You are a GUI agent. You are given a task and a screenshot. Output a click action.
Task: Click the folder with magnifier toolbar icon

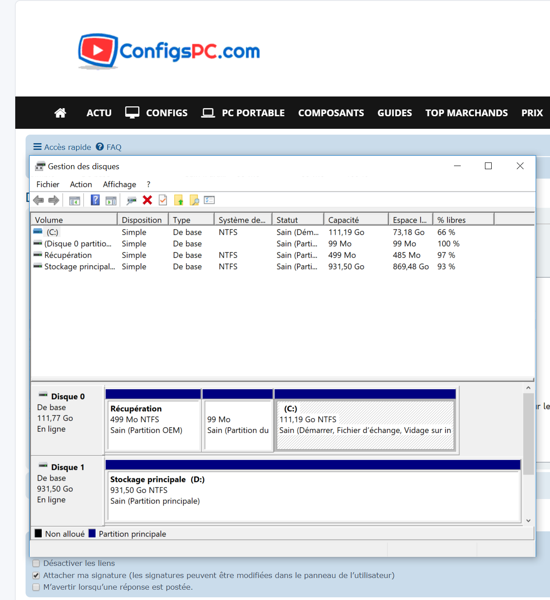[x=194, y=200]
